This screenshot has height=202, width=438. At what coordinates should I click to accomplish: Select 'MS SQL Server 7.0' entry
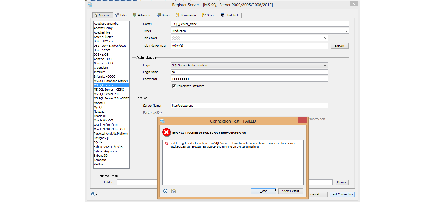(111, 94)
